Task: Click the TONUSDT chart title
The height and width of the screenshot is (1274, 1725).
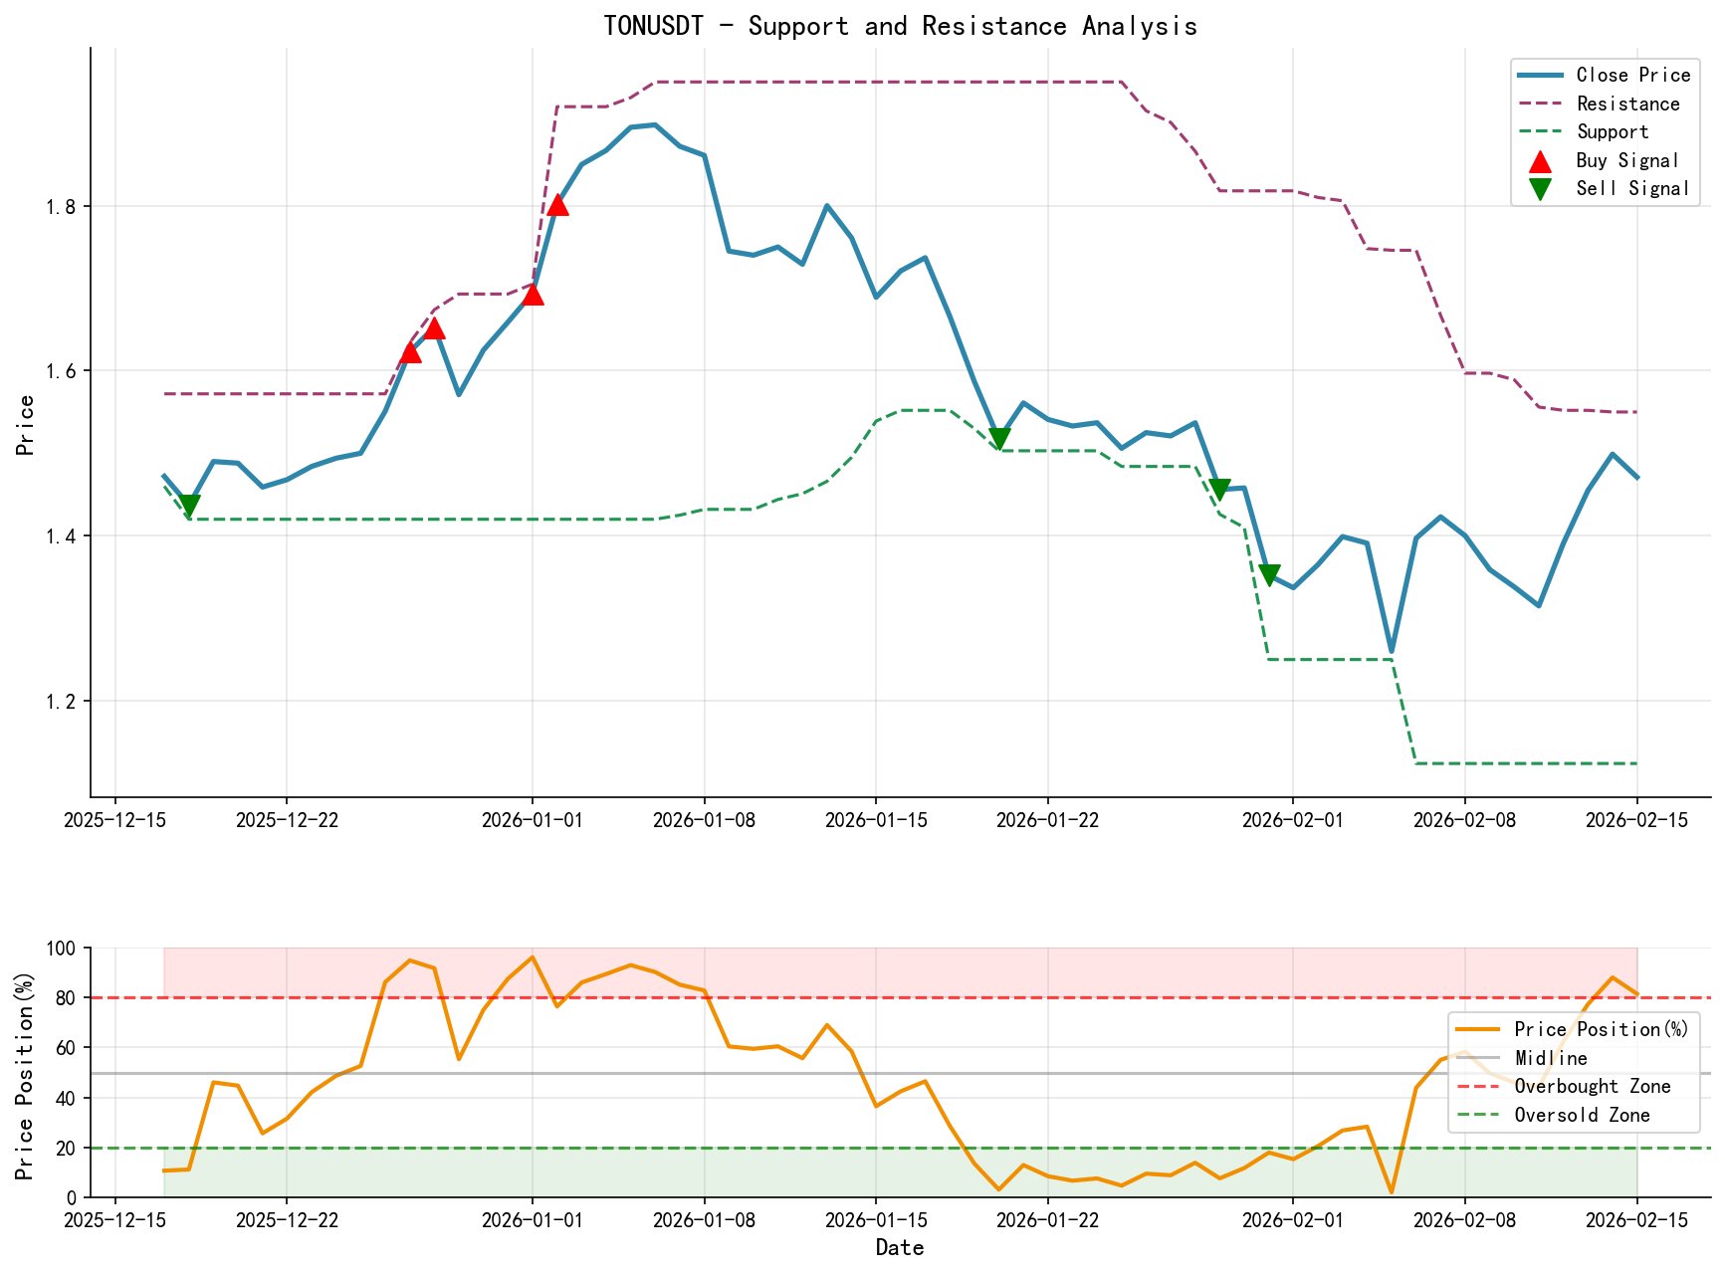Action: pyautogui.click(x=901, y=26)
